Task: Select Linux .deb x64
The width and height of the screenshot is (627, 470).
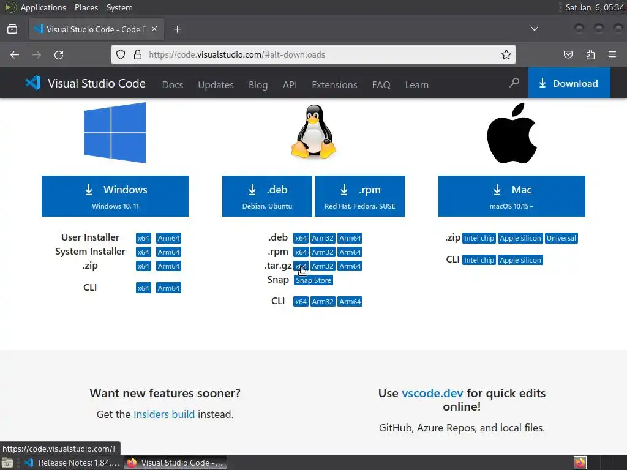Action: click(301, 238)
